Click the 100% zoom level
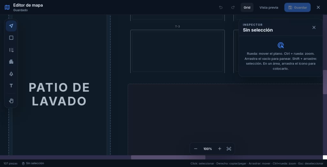 (208, 149)
